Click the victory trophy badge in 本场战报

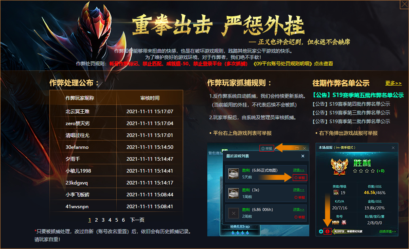(339, 167)
